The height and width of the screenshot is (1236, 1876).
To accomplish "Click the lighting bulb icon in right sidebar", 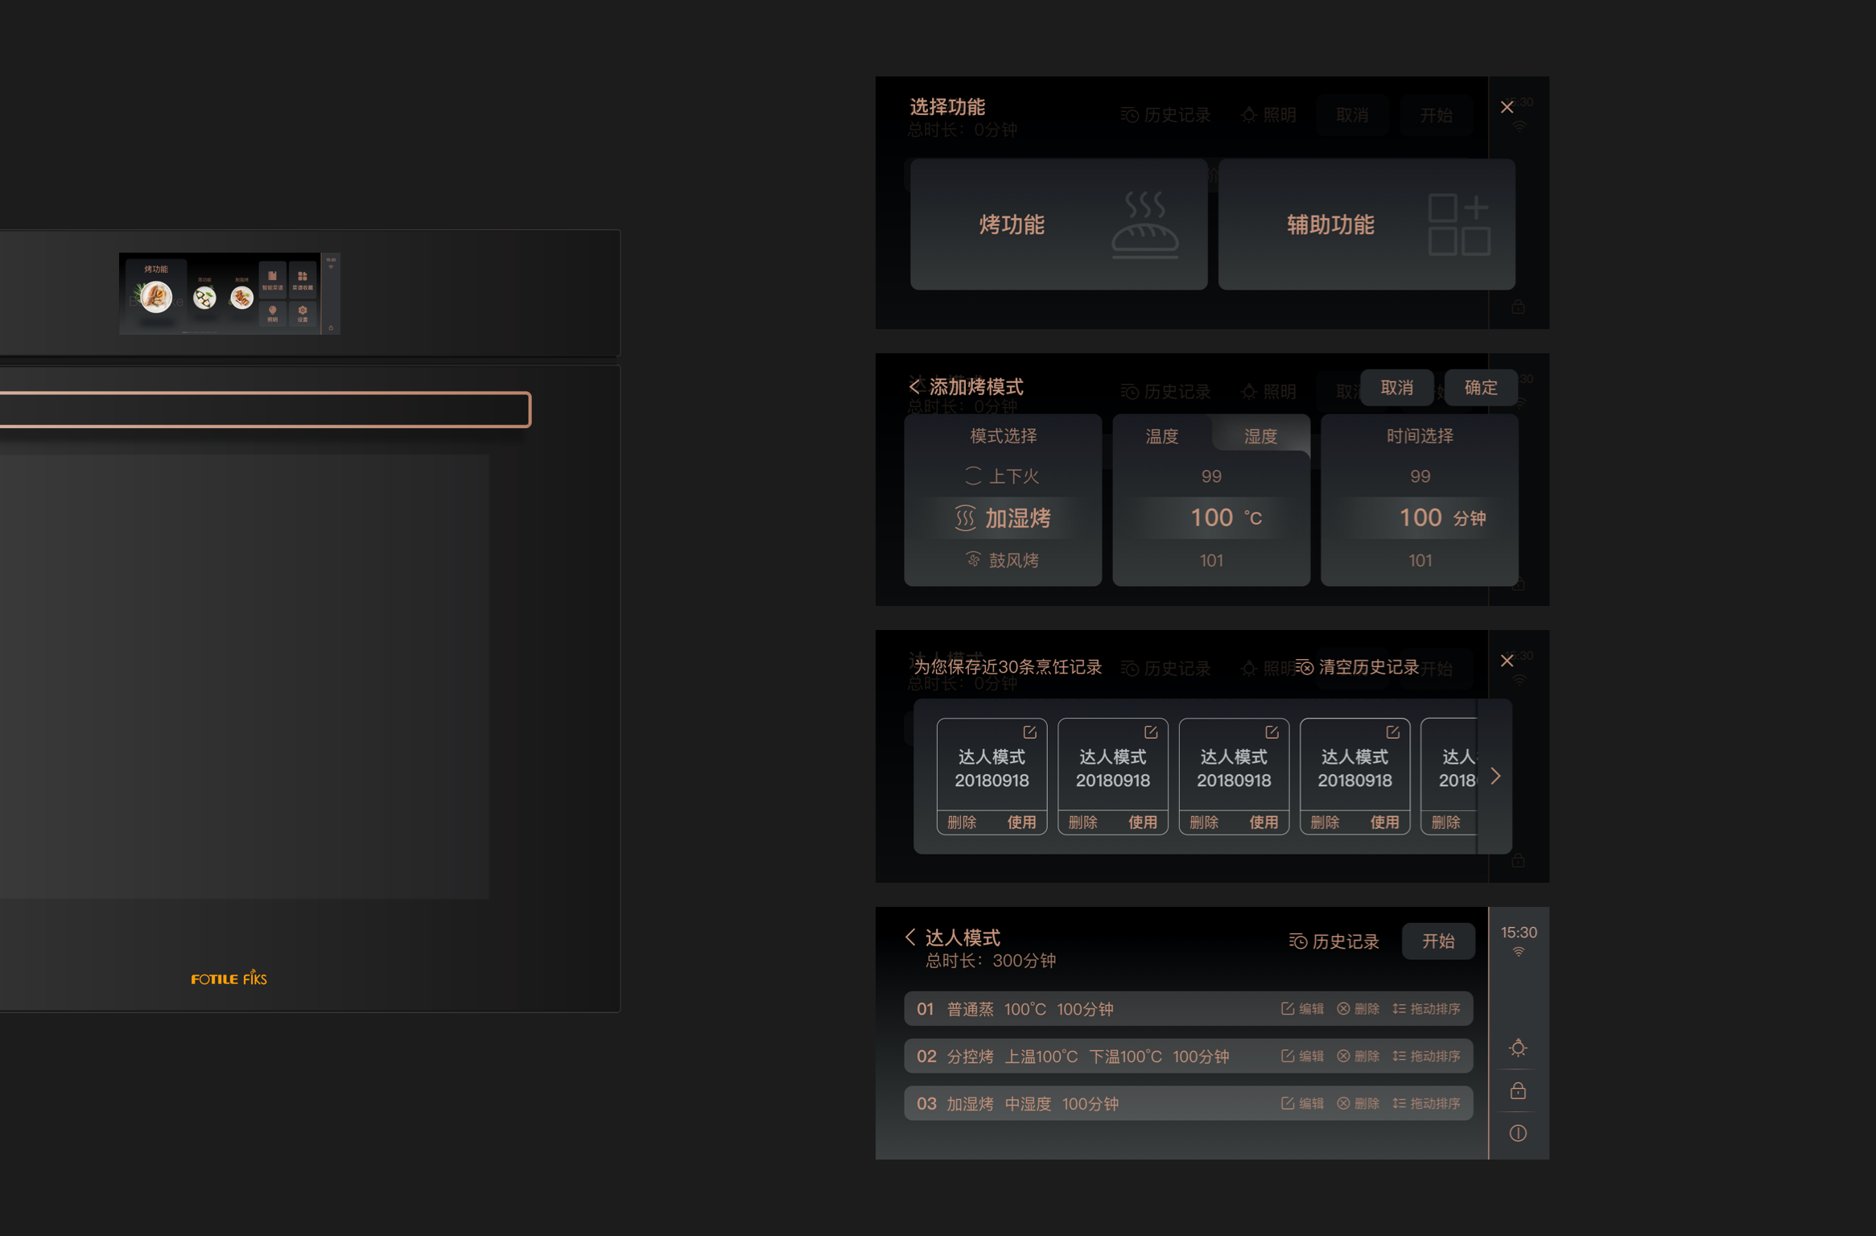I will pyautogui.click(x=1518, y=1047).
